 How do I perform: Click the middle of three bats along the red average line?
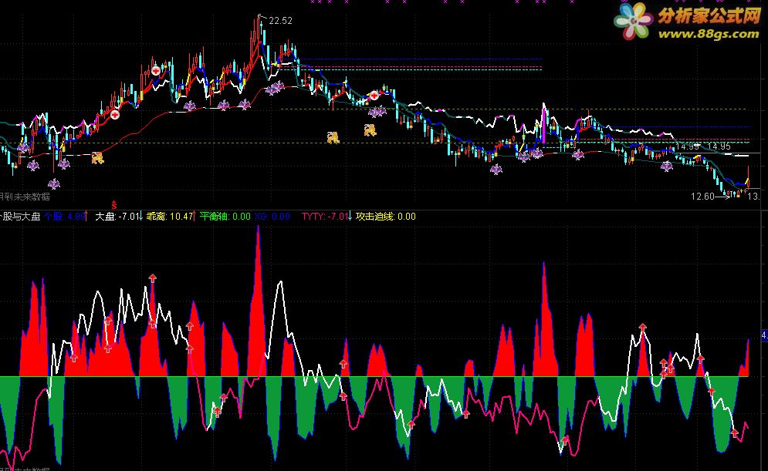coord(224,105)
